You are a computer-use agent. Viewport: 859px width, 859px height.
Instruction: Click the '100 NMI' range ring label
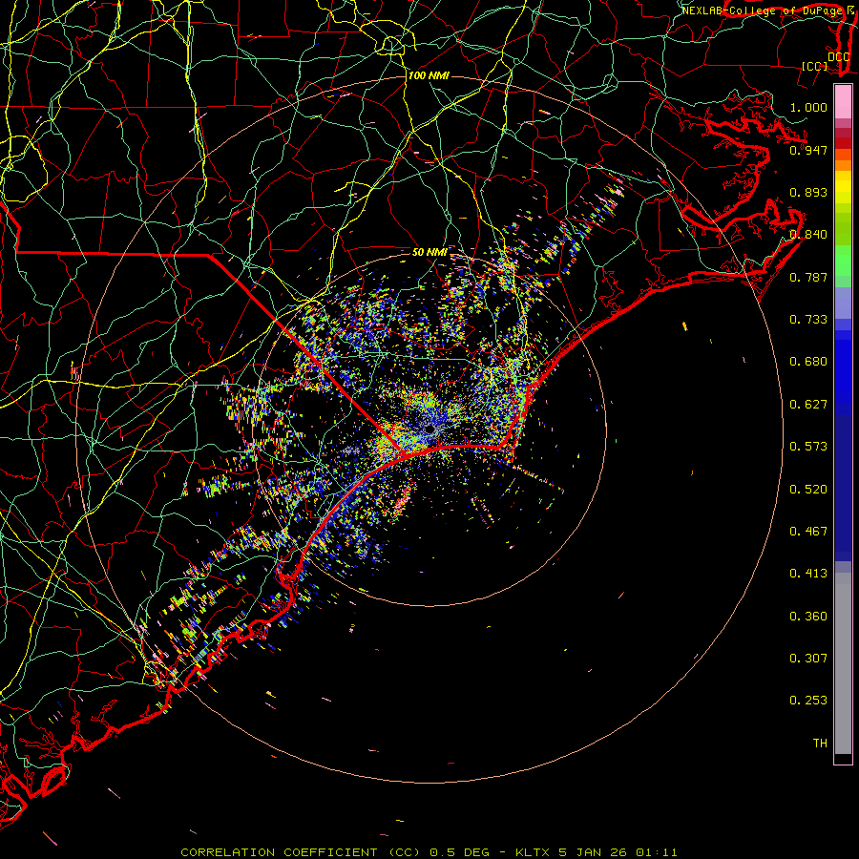pos(429,75)
